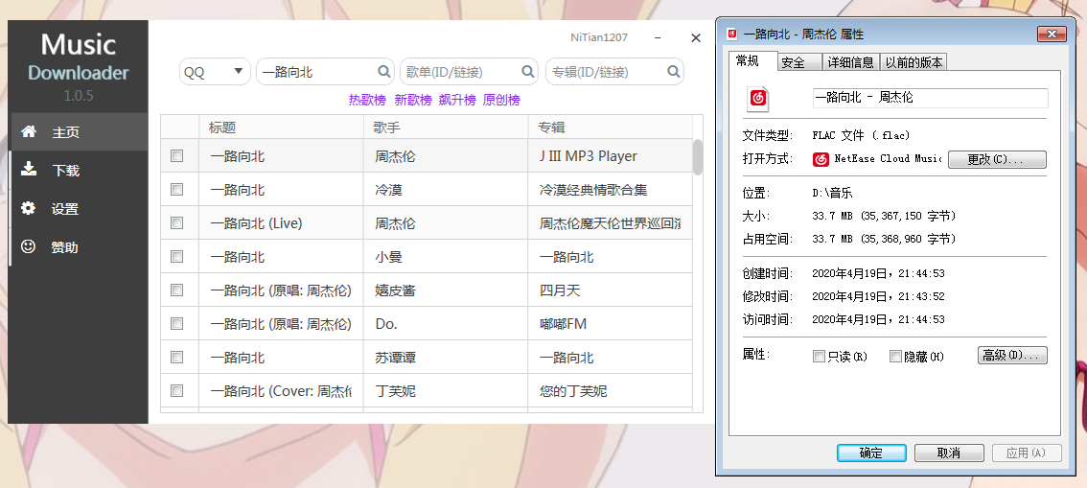Click the 专辑 column header

coord(610,127)
